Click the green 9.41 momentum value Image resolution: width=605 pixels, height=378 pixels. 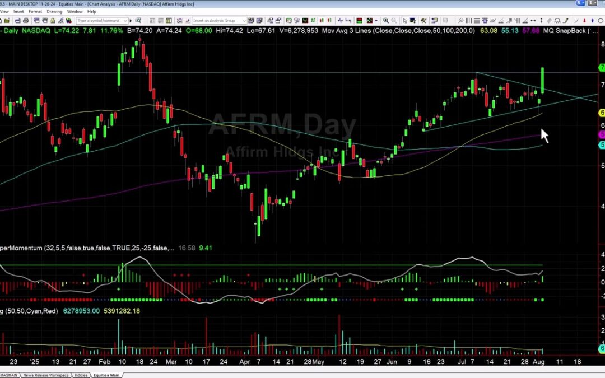coord(206,248)
